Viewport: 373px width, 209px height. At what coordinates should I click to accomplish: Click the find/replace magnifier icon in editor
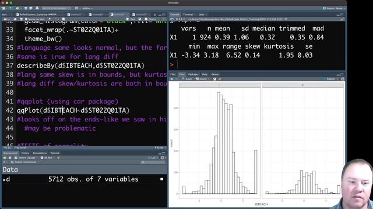coord(50,19)
